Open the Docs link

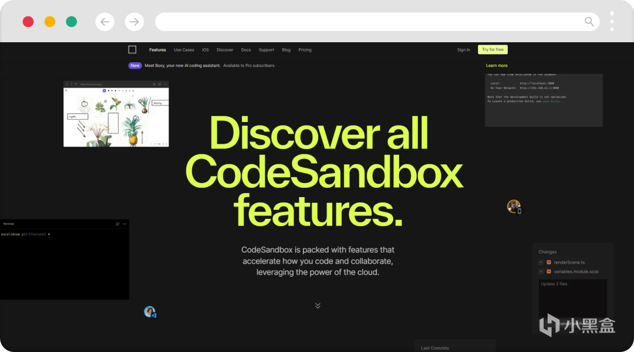[x=246, y=50]
